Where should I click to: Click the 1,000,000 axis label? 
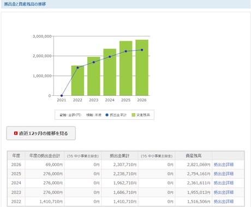(42, 76)
